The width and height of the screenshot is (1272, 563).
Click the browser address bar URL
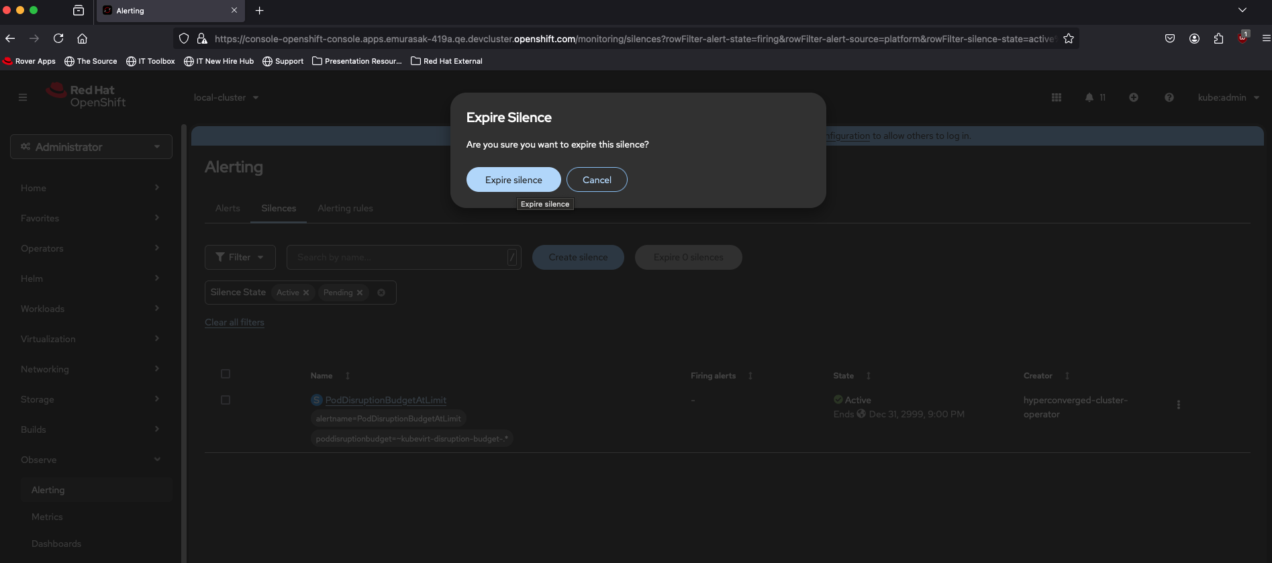(x=634, y=38)
